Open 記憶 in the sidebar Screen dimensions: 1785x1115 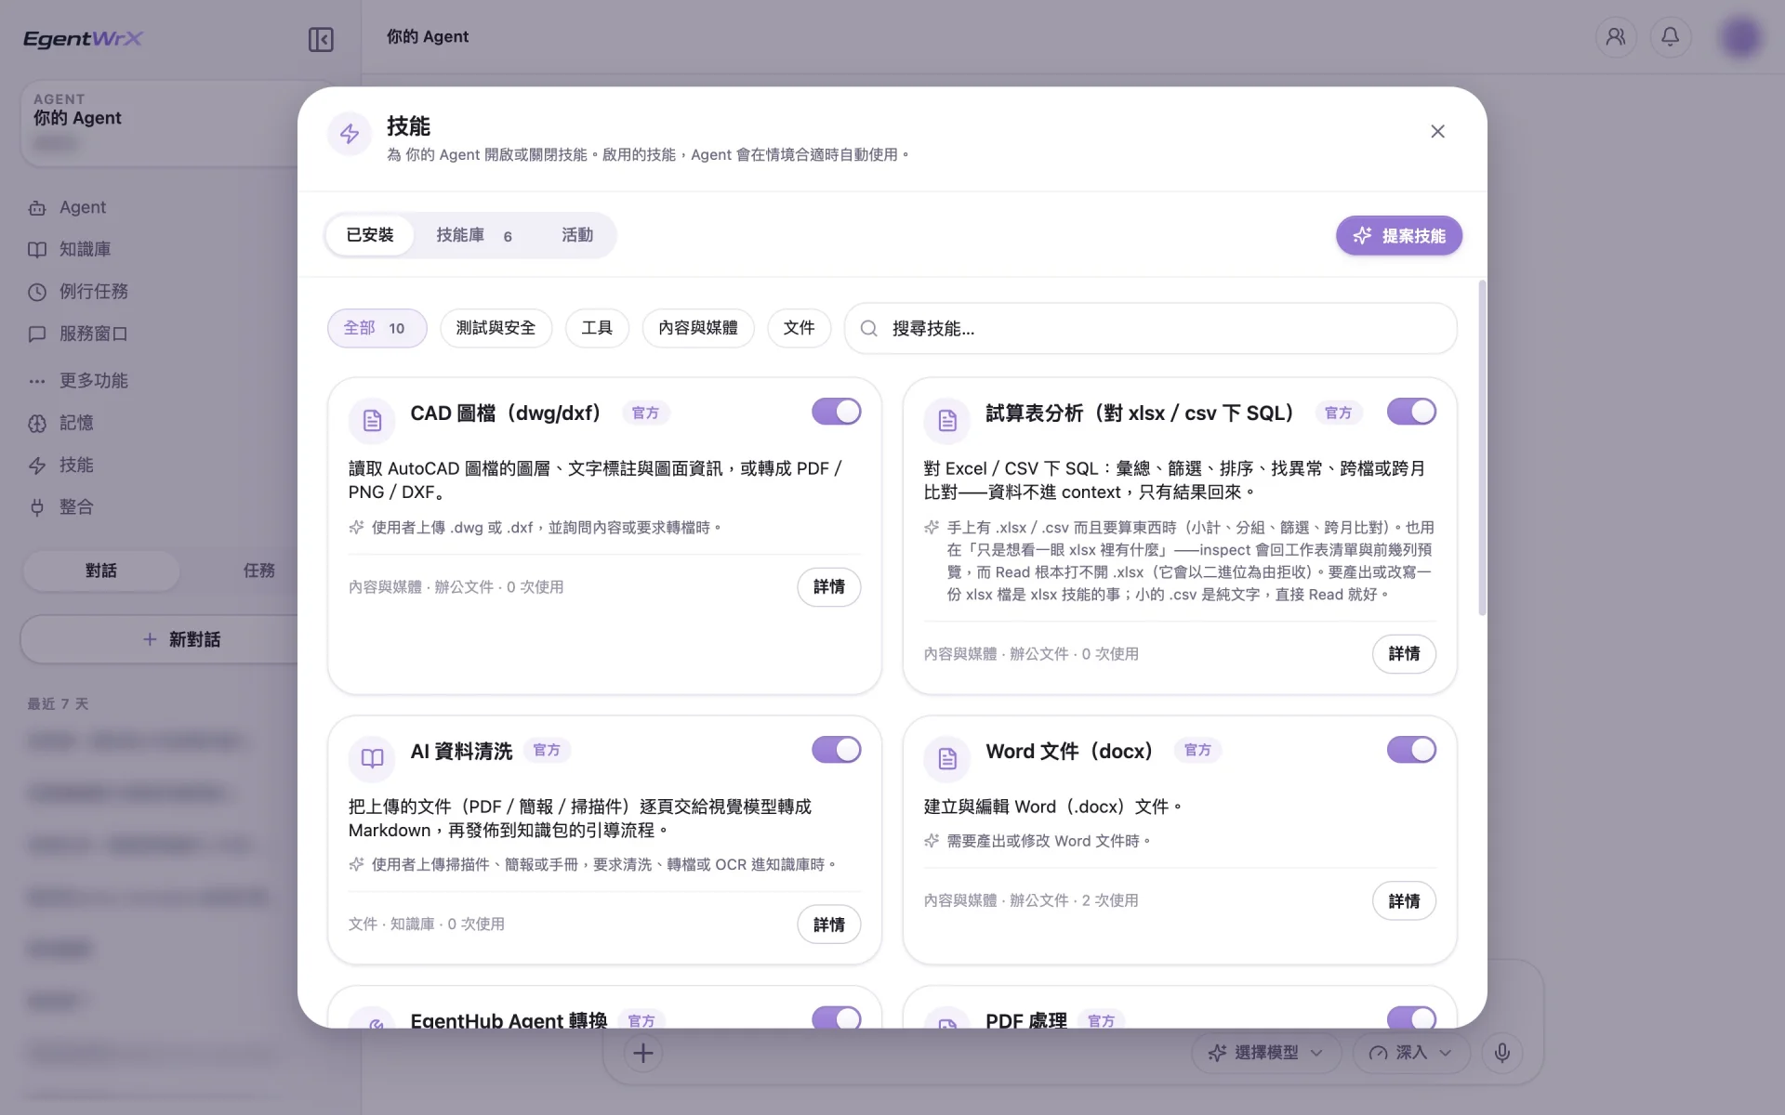tap(61, 424)
